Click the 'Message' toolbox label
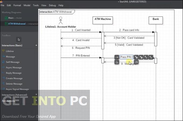The height and width of the screenshot is (121, 183). 10,57
